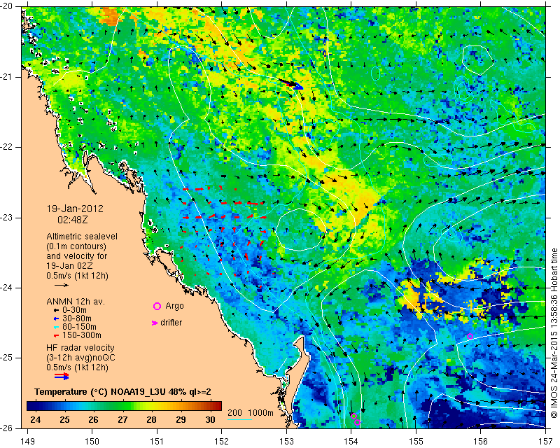
Task: Select the blue 30-80m arrow legend symbol
Action: [x=56, y=318]
